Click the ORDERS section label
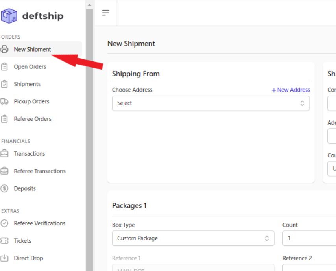The height and width of the screenshot is (271, 336). pos(11,37)
